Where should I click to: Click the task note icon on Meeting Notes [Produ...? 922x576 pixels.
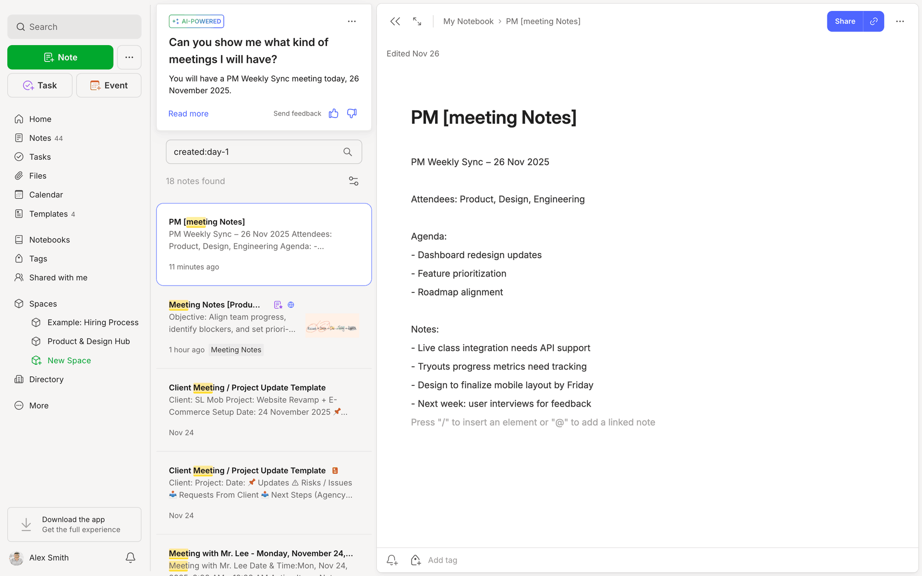[278, 305]
